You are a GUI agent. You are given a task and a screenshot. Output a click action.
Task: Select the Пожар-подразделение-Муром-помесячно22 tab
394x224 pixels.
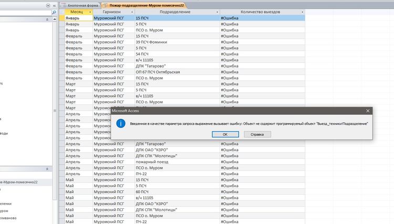[150, 4]
